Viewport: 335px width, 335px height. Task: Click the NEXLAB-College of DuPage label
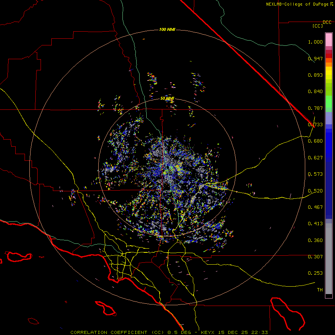point(297,4)
